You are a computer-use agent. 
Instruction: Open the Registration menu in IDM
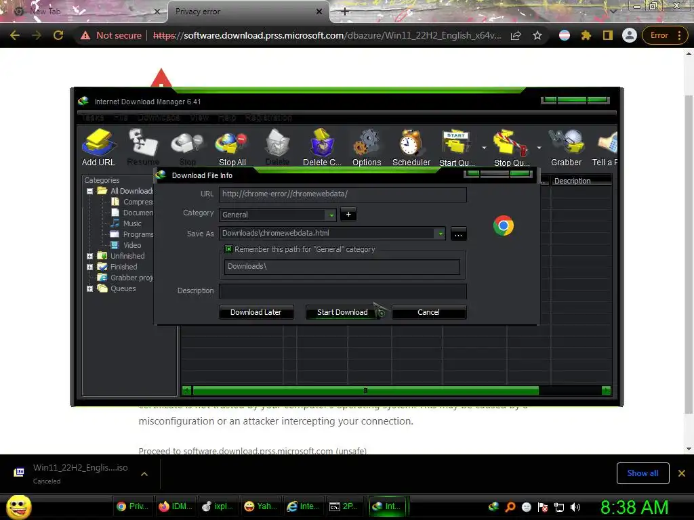click(268, 117)
